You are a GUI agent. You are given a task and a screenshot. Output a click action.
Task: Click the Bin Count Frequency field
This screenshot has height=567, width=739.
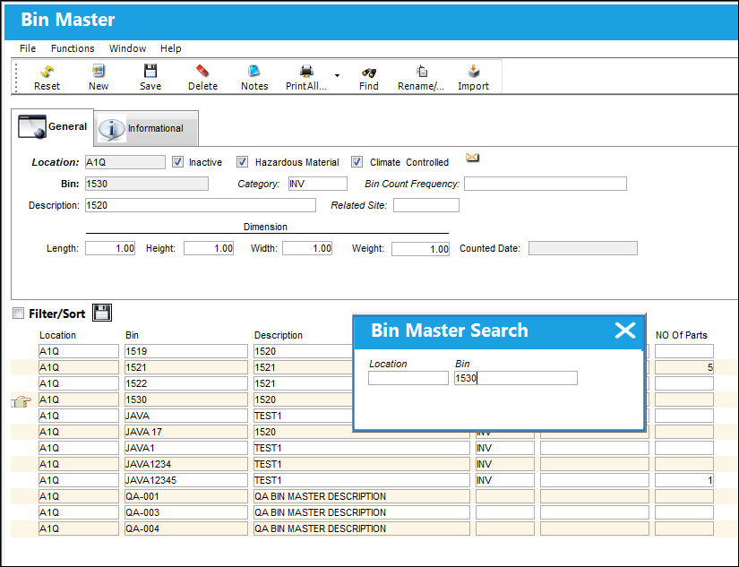tap(546, 184)
